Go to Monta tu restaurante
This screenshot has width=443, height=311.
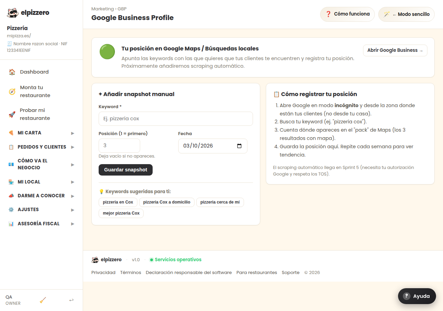[41, 92]
